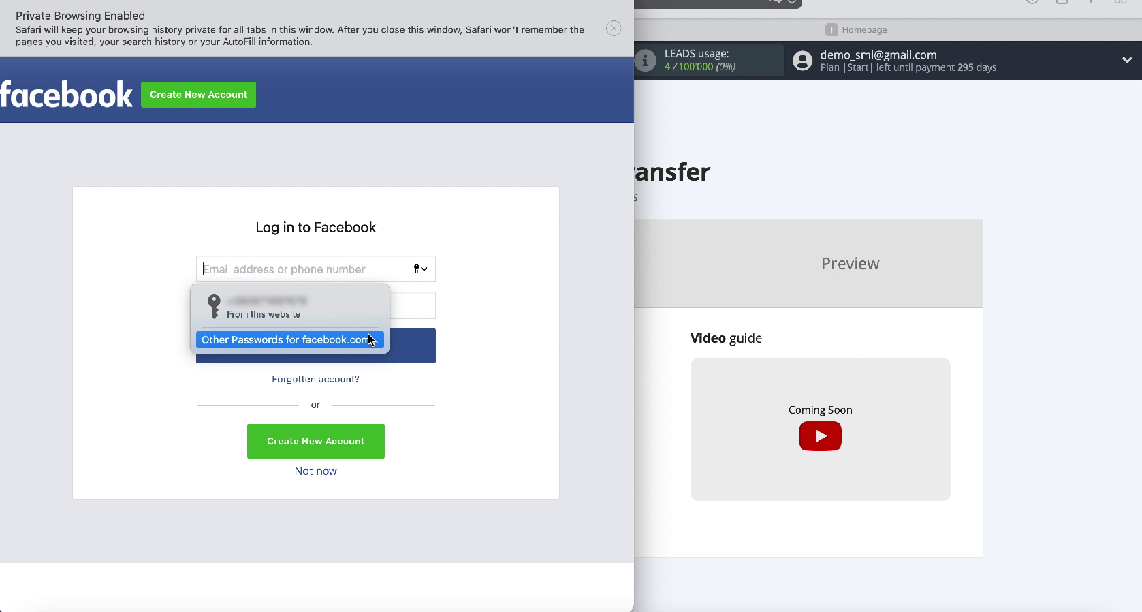Click the LEADS usage 4/100'000 counter

pyautogui.click(x=700, y=67)
